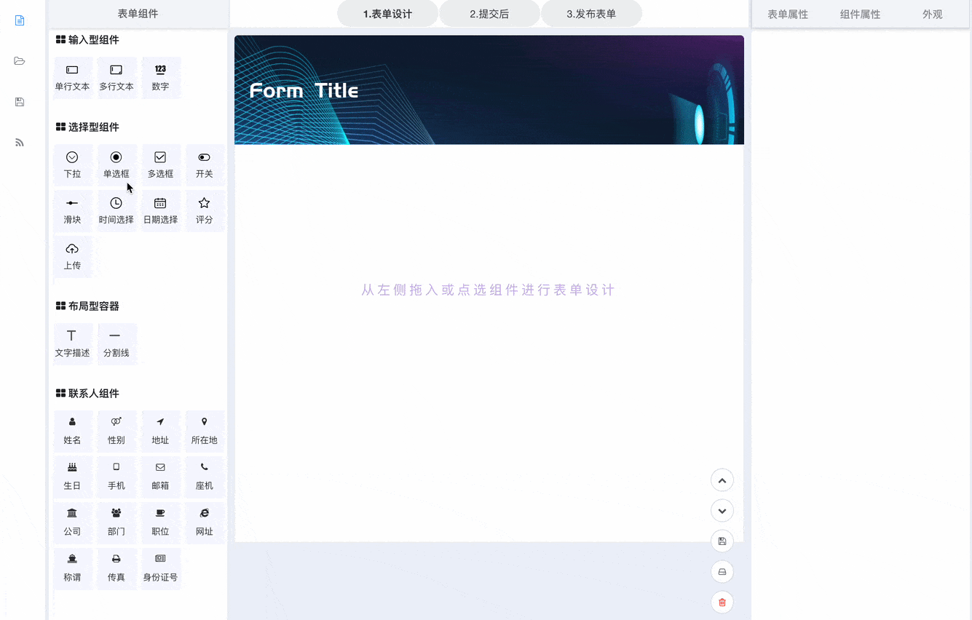The width and height of the screenshot is (972, 620).
Task: Add the 下拉 dropdown component
Action: (73, 164)
